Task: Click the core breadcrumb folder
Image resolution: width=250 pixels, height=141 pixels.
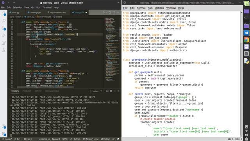Action: click(x=12, y=16)
